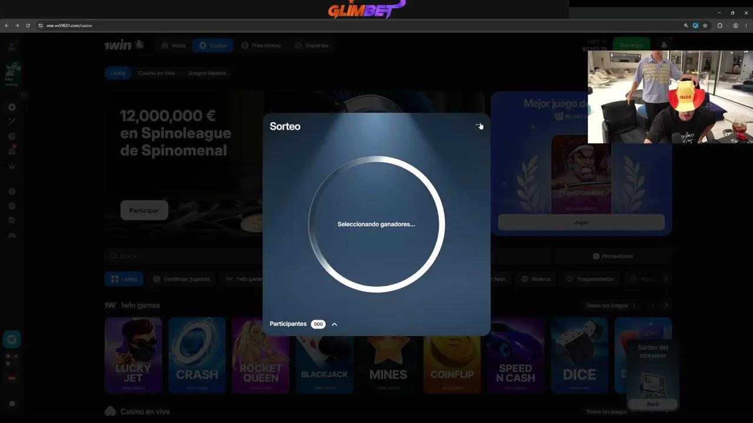Select the Continuar jugando category chip
This screenshot has height=423, width=753.
click(x=181, y=279)
